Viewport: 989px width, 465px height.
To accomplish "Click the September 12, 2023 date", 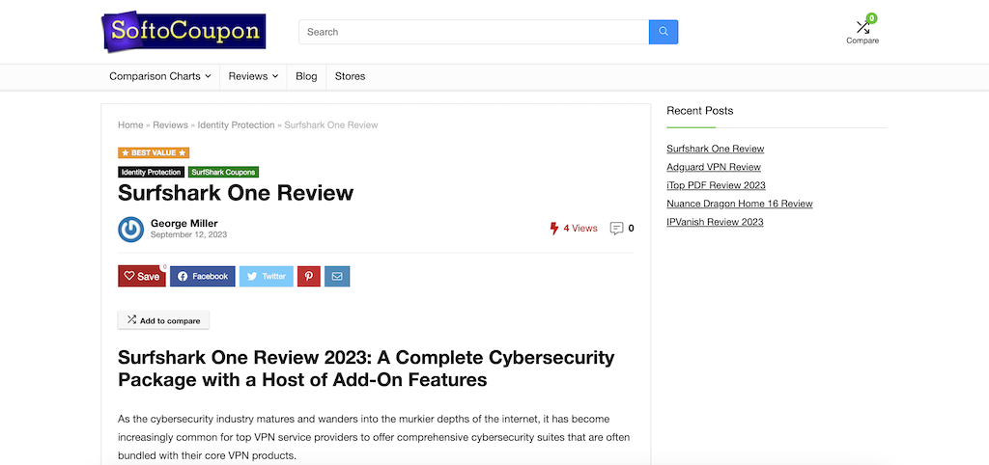I will (x=188, y=234).
